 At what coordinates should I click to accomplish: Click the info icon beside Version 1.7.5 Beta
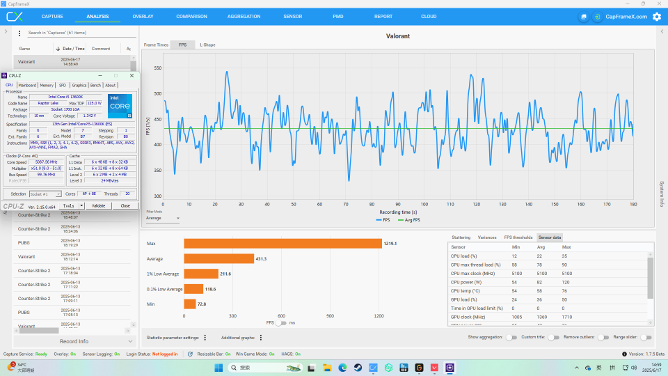pos(624,354)
